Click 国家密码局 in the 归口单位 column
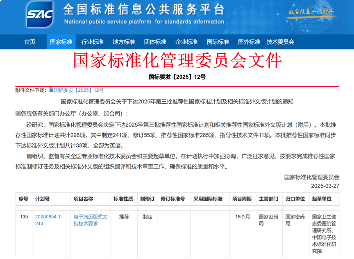 point(295,220)
